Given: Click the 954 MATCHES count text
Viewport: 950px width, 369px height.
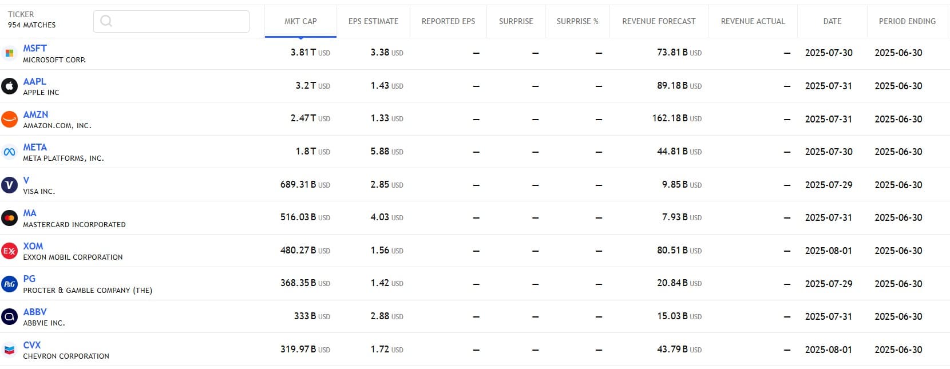Looking at the screenshot, I should pyautogui.click(x=32, y=25).
